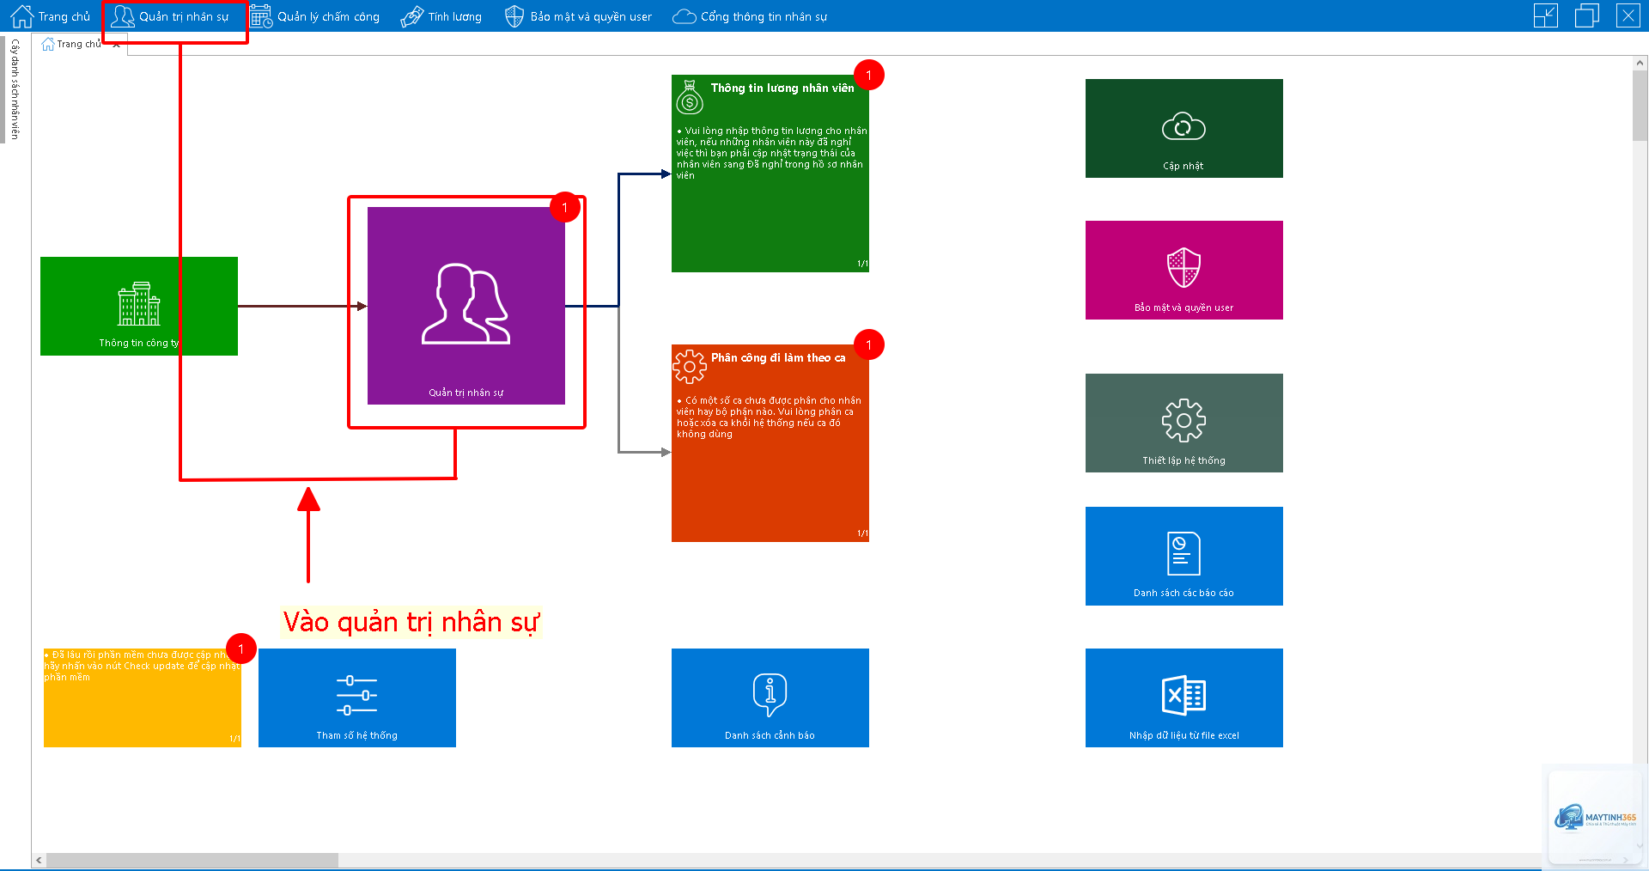Click the vertical scrollbar thumb
The width and height of the screenshot is (1649, 871).
(1640, 105)
